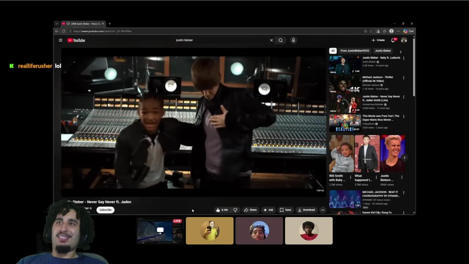Open more actions ellipsis below video
The image size is (469, 264).
[322, 210]
